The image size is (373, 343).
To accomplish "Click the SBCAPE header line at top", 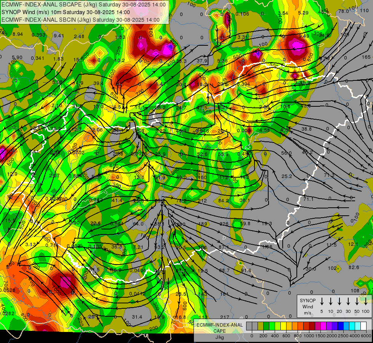I will pyautogui.click(x=83, y=5).
